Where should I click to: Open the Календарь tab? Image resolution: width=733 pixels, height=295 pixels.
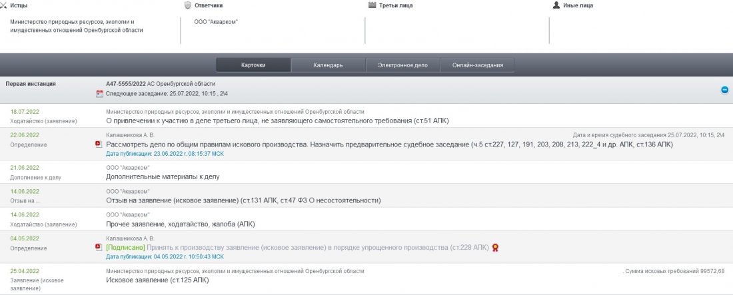click(328, 65)
